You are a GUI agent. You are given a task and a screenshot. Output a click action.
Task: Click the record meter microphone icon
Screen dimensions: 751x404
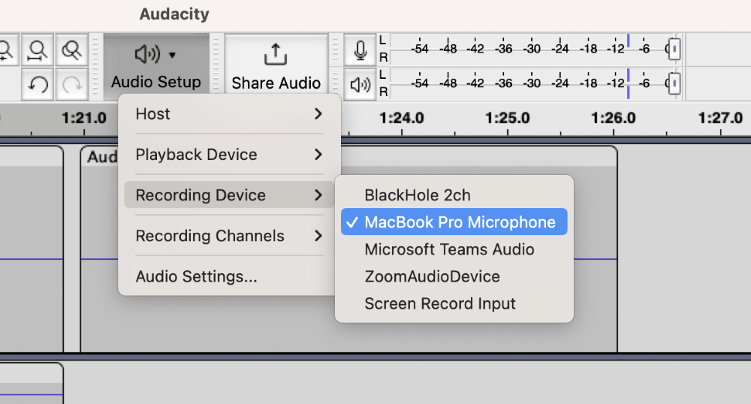click(x=360, y=50)
